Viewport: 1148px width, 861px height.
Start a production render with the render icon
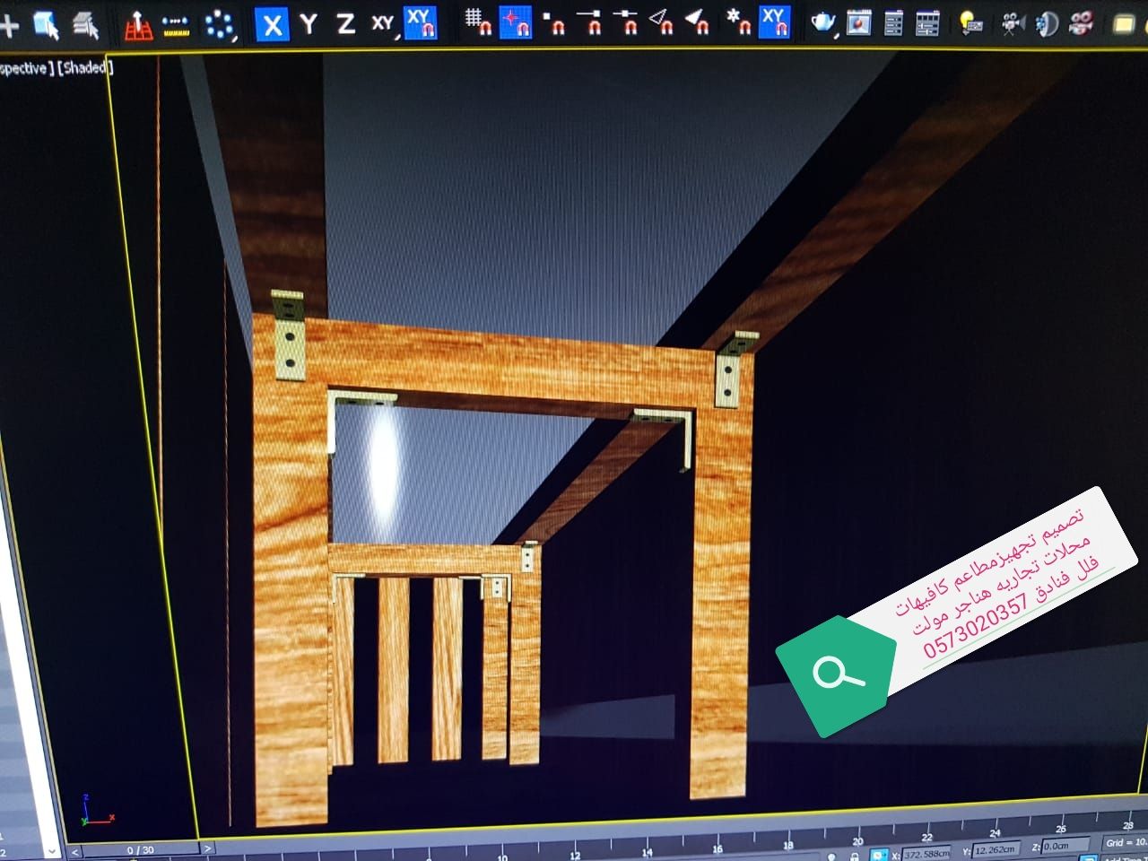pos(1081,24)
